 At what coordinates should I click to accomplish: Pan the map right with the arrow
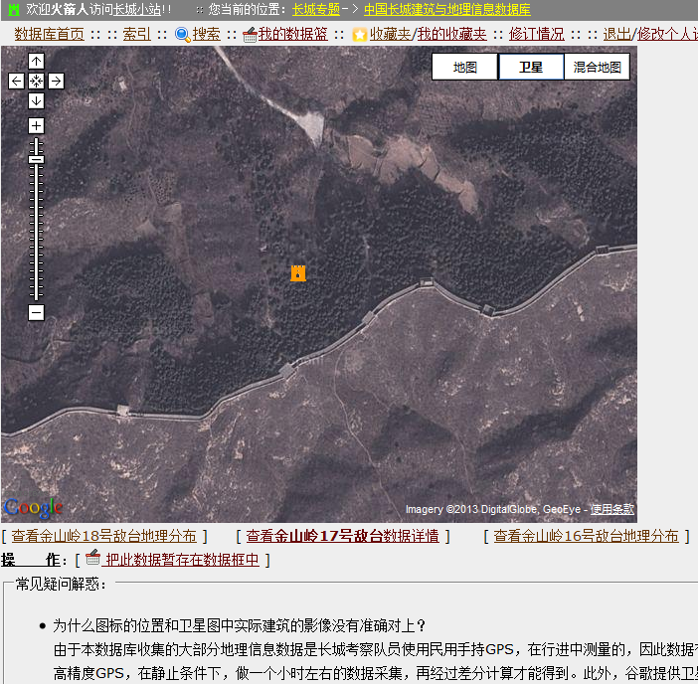coord(56,81)
